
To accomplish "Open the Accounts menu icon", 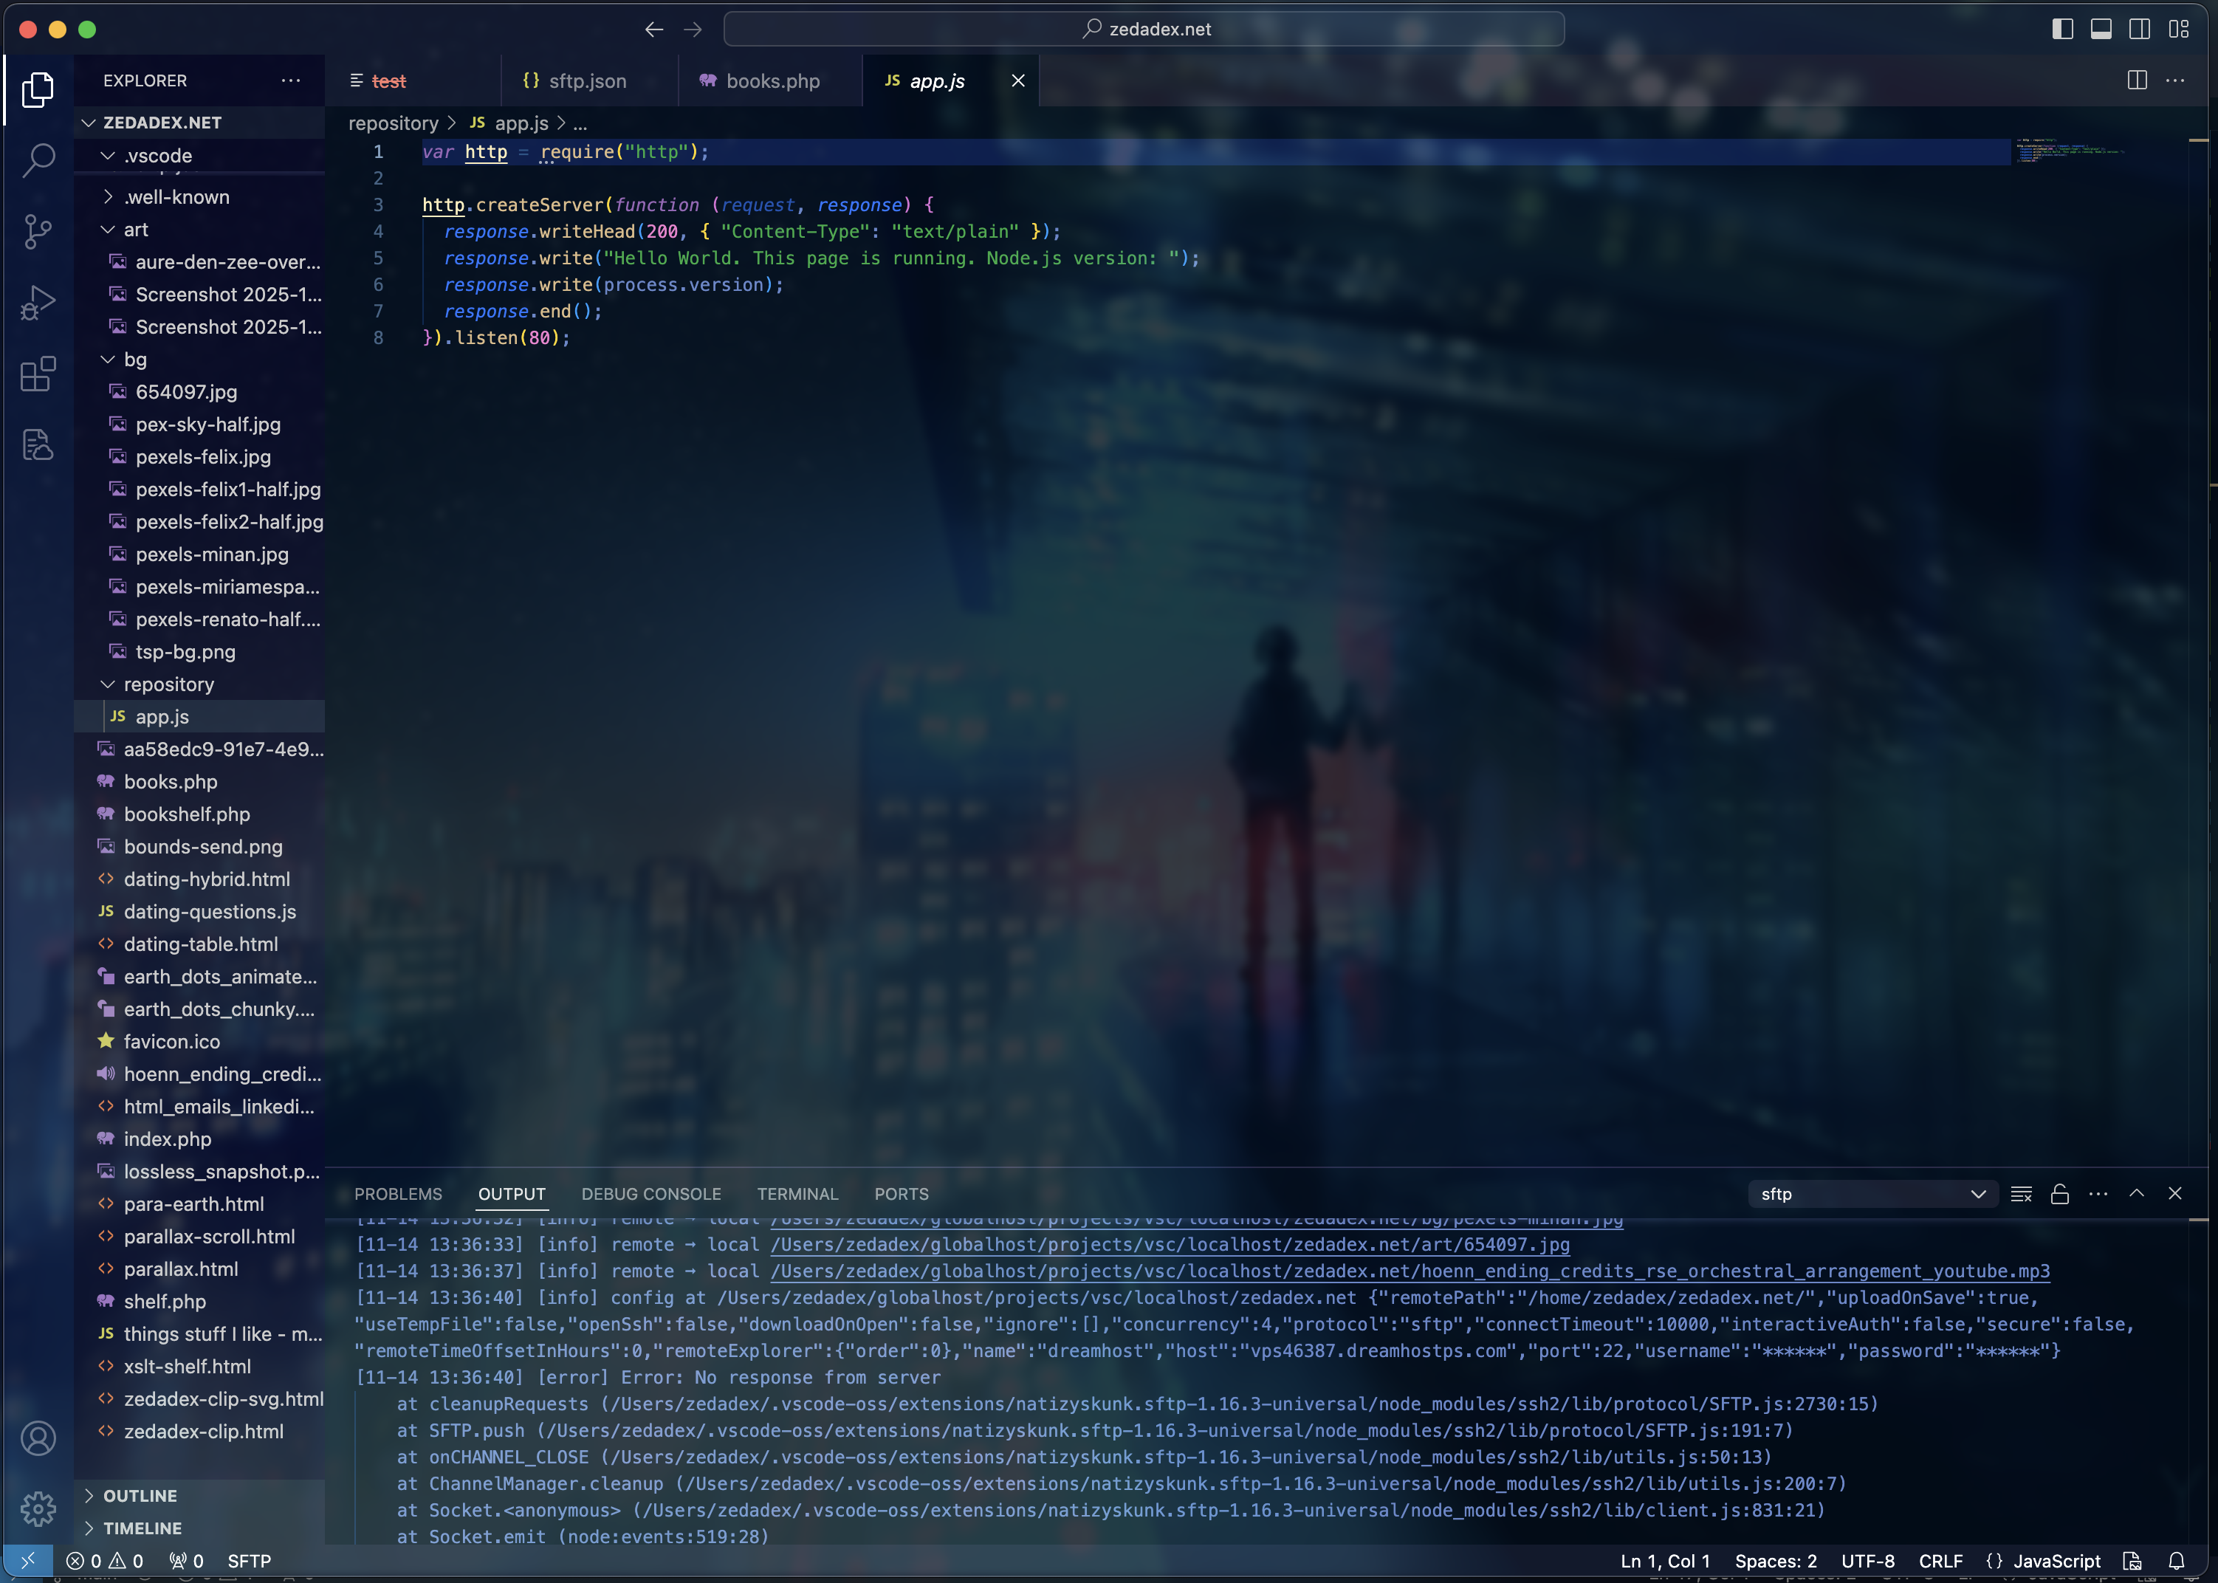I will 38,1438.
